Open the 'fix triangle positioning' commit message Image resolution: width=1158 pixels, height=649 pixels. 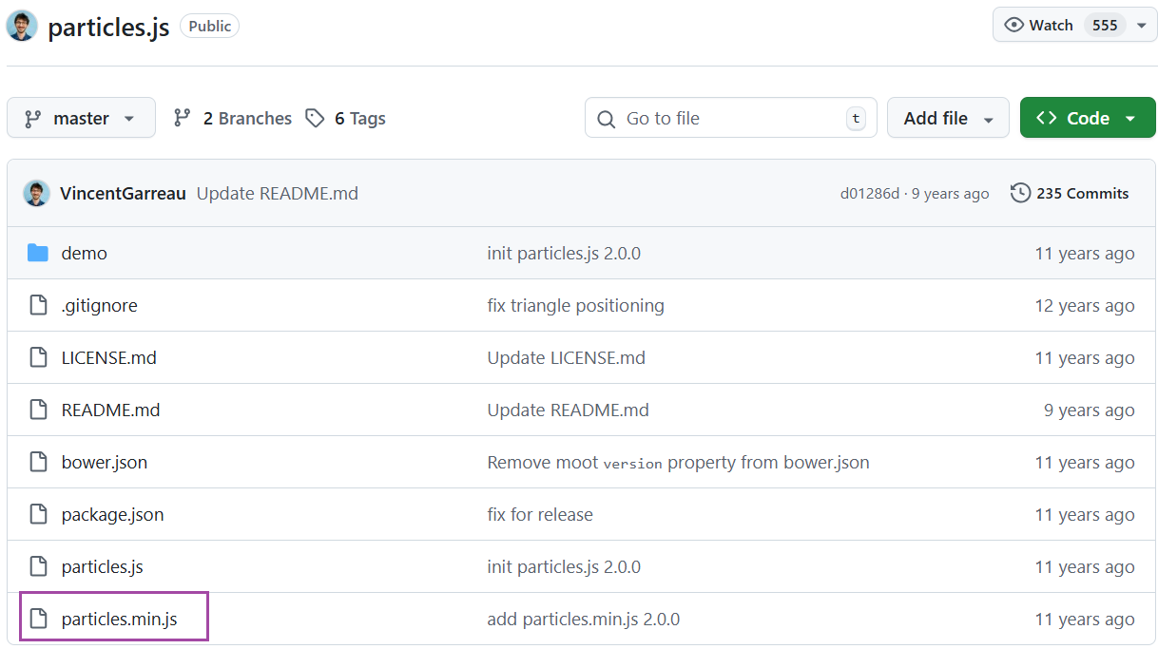pos(575,305)
